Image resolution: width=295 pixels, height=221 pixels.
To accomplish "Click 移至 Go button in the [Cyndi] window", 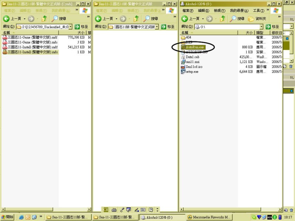I will click(x=81, y=27).
